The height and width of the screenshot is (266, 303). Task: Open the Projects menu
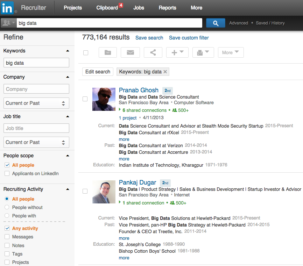coord(73,8)
